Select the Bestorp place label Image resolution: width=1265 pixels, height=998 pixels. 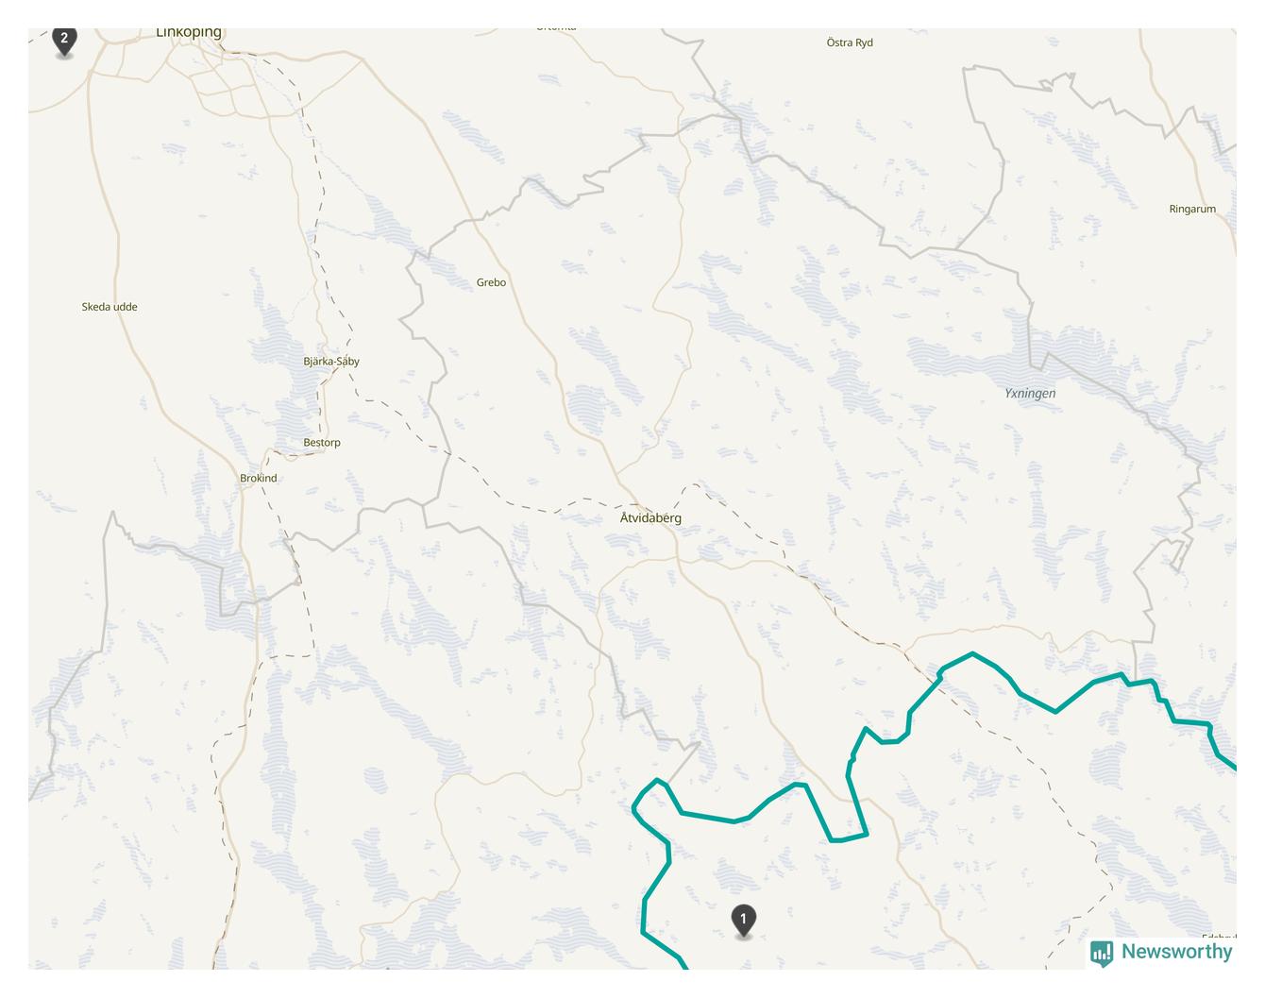coord(322,443)
